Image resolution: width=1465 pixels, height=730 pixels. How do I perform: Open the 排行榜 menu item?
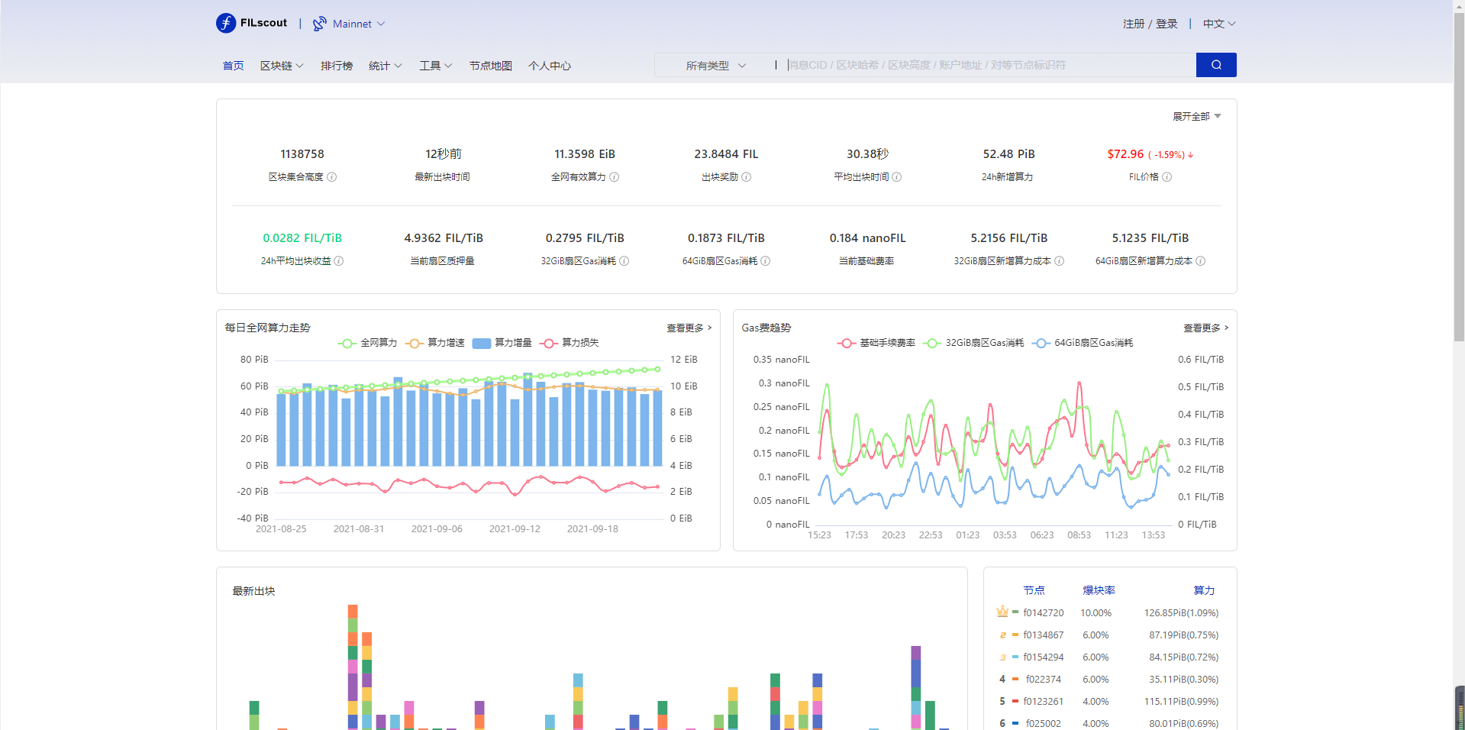[337, 66]
